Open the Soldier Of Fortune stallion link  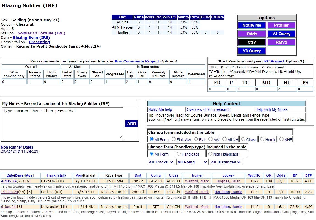42,33
